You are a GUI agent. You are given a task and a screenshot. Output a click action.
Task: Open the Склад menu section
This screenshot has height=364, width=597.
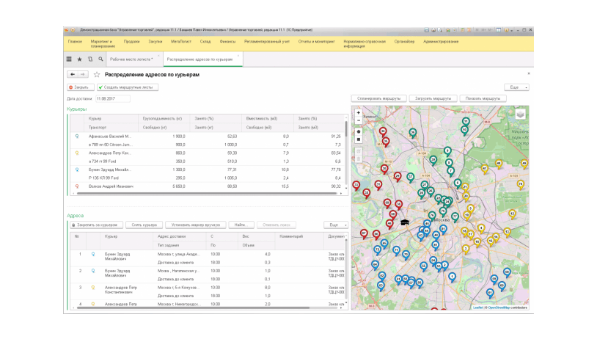pyautogui.click(x=205, y=42)
